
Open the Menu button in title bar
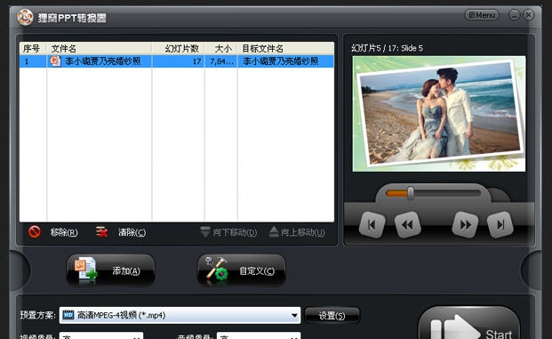point(482,15)
